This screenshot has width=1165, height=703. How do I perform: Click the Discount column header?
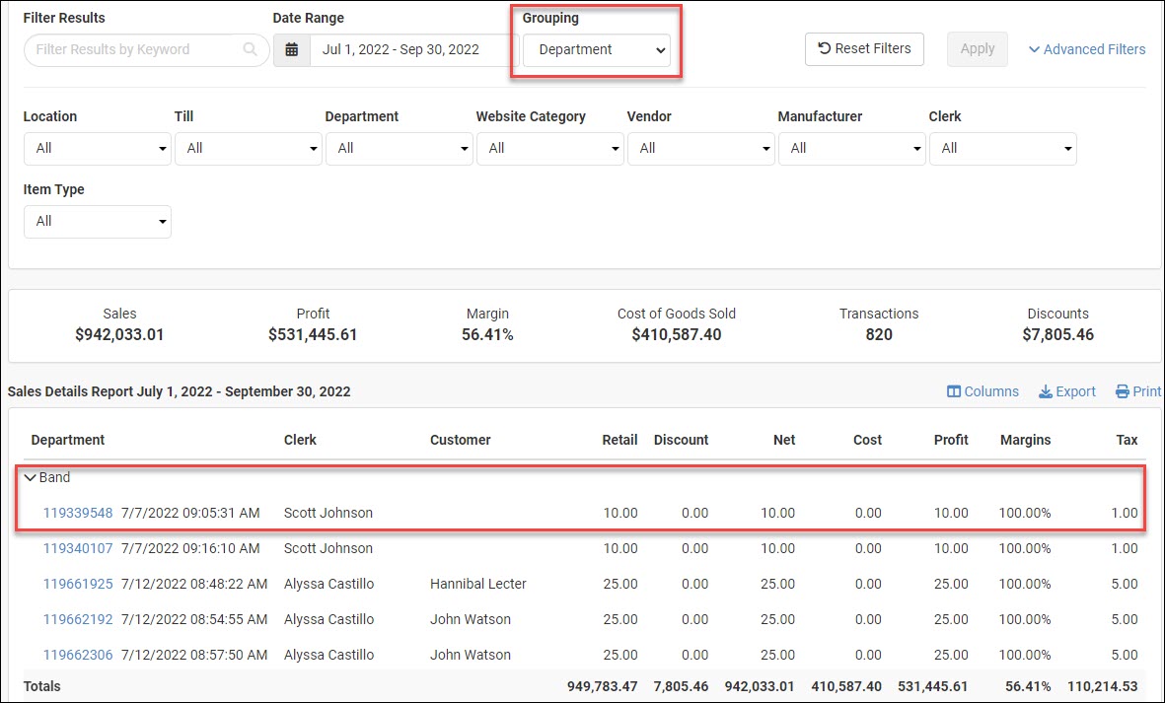pos(681,440)
